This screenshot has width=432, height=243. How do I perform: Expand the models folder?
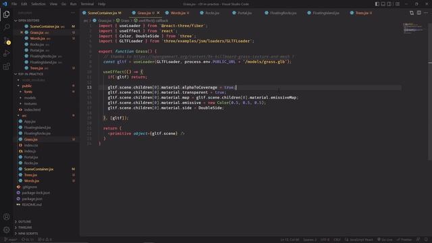(x=30, y=98)
